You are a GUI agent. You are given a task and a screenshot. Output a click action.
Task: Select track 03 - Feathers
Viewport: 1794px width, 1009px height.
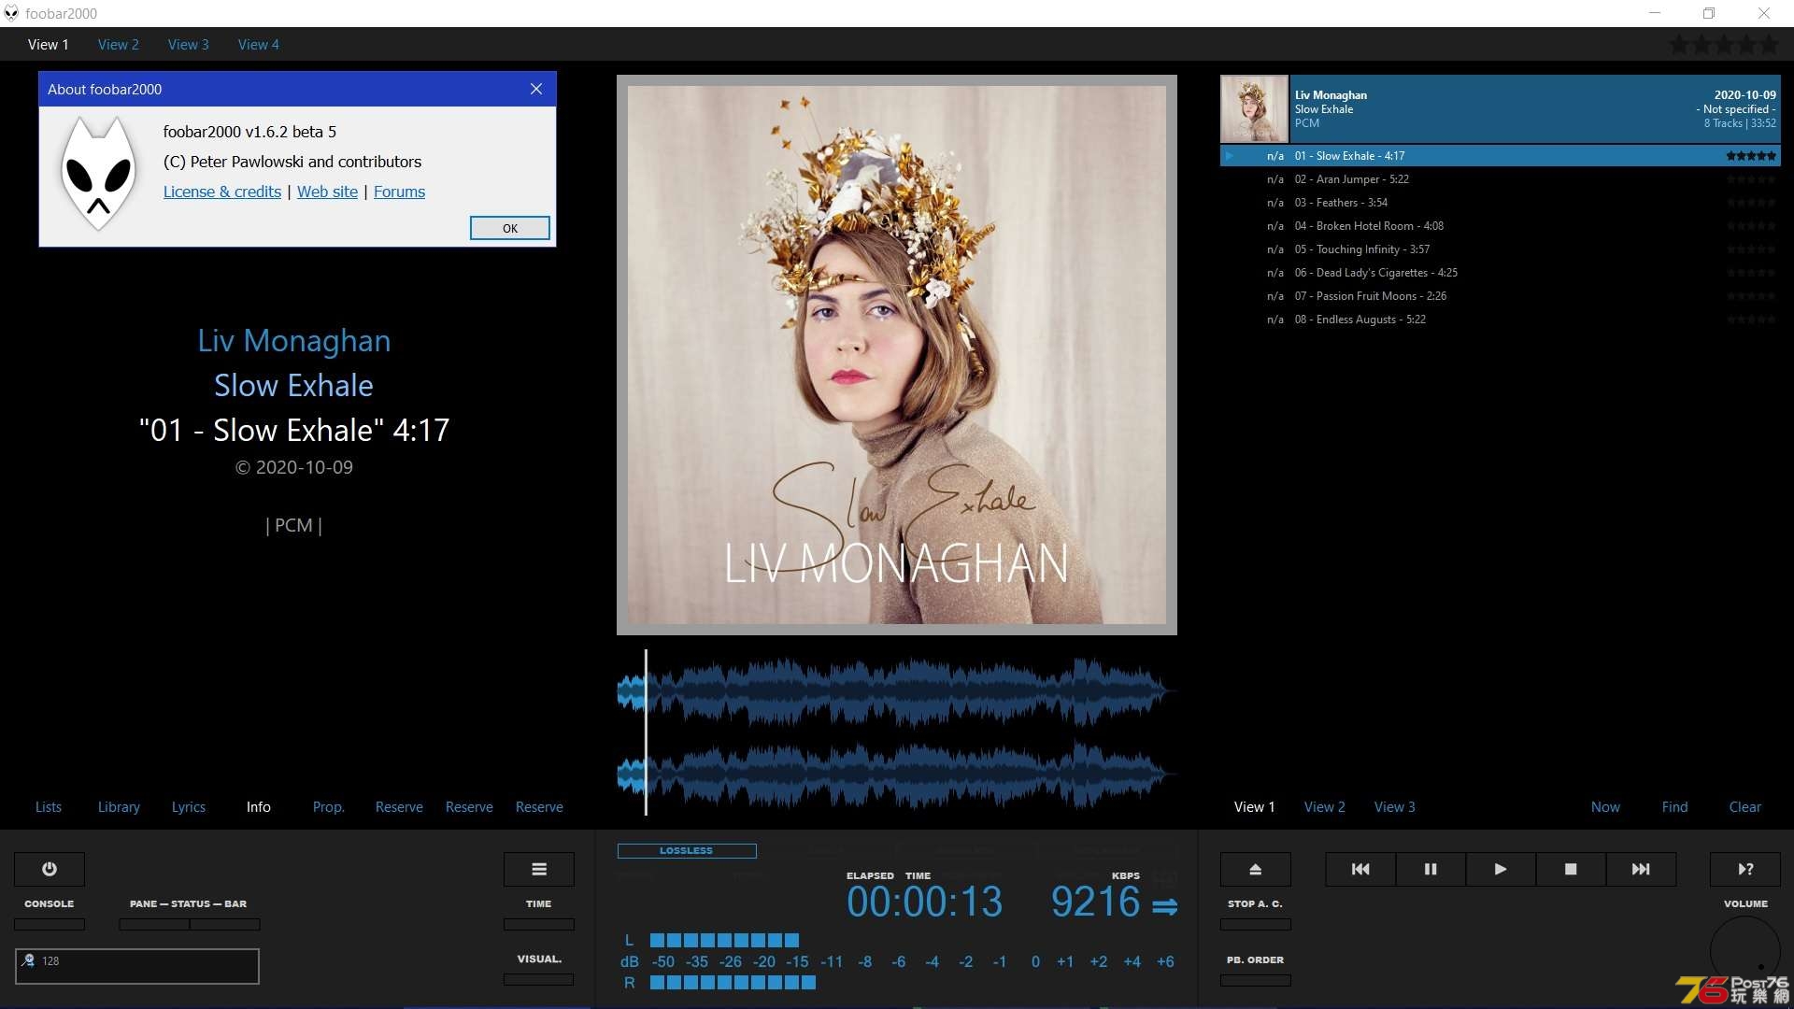1501,203
